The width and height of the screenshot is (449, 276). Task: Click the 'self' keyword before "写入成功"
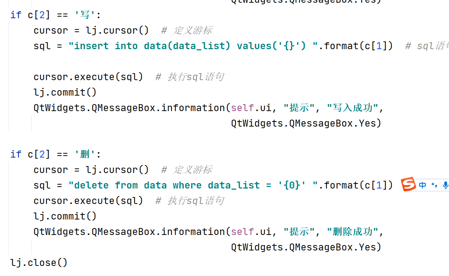[x=242, y=108]
